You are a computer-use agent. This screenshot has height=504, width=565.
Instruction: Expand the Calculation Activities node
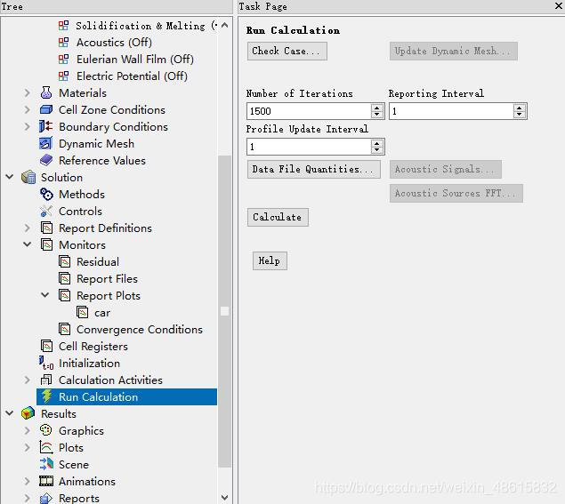coord(28,380)
